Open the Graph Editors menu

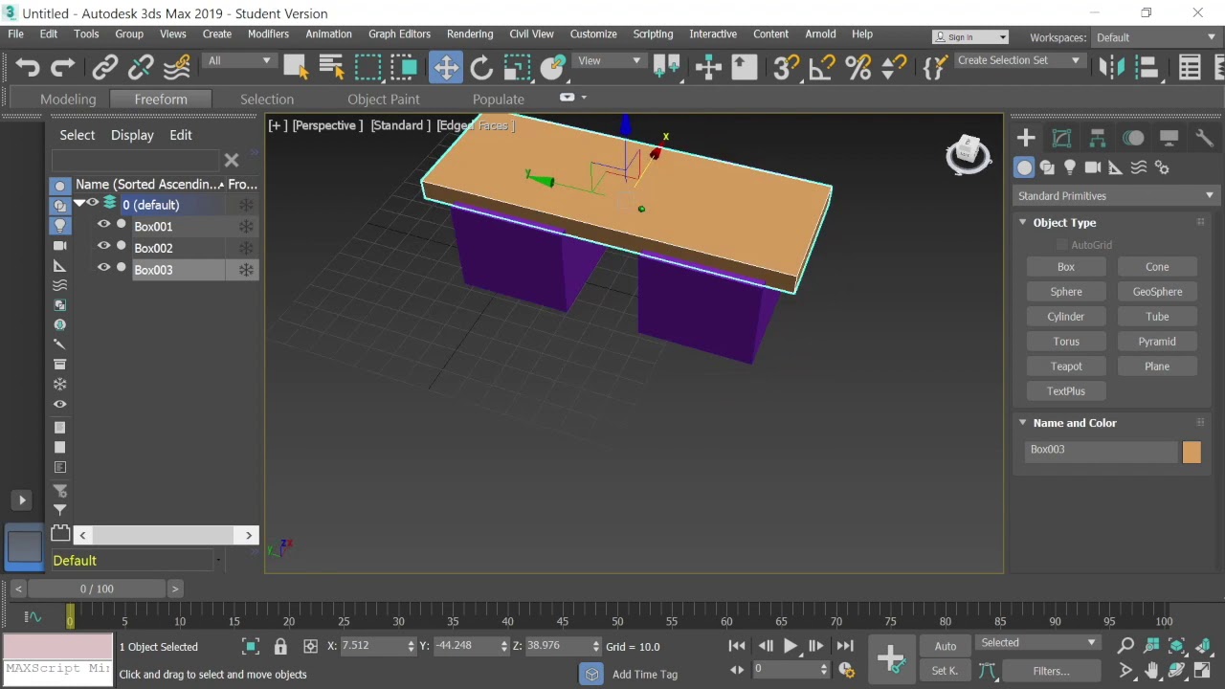399,33
